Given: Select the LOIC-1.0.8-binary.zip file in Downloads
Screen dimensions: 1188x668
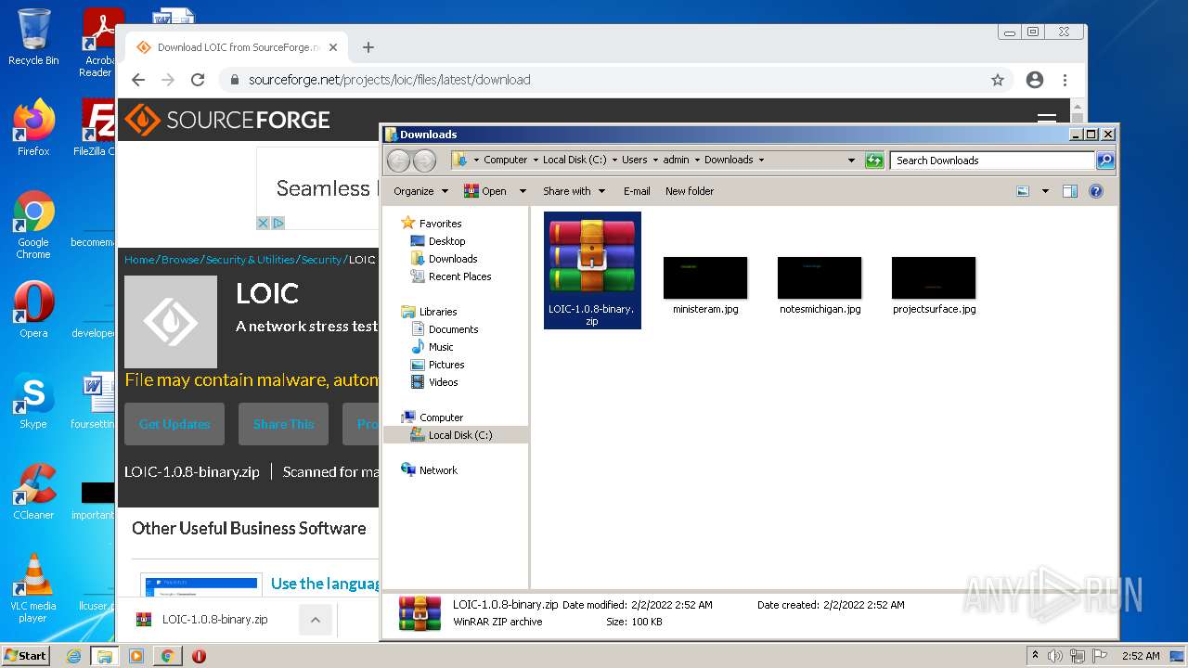Looking at the screenshot, I should 592,270.
